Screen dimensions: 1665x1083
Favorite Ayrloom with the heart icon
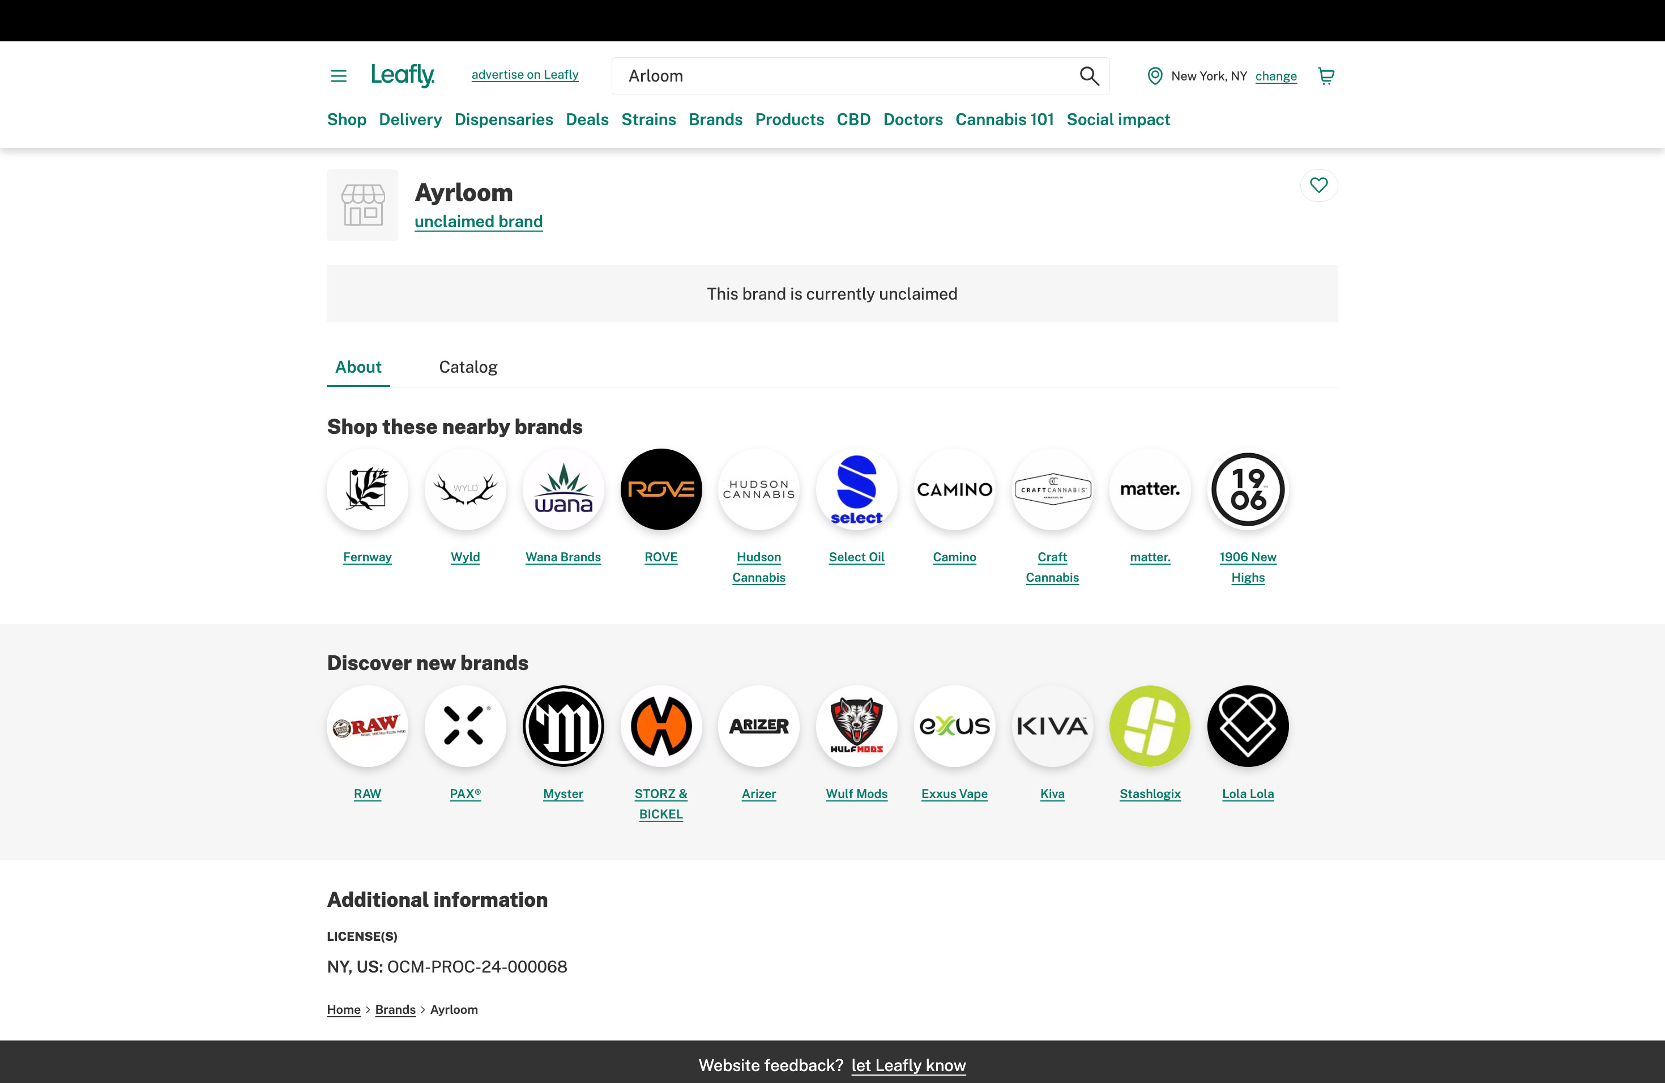[x=1319, y=185]
